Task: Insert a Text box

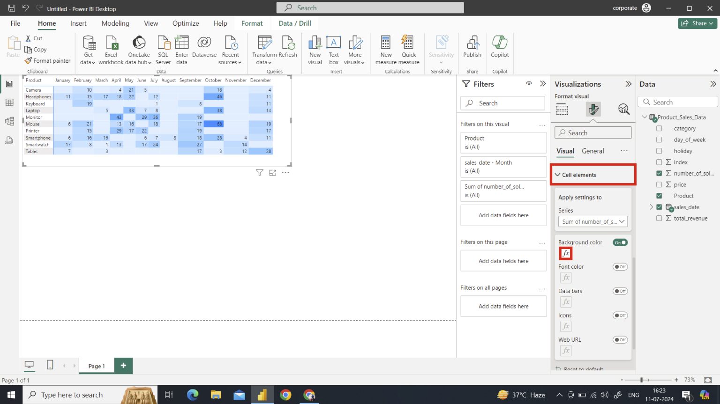Action: click(x=333, y=49)
